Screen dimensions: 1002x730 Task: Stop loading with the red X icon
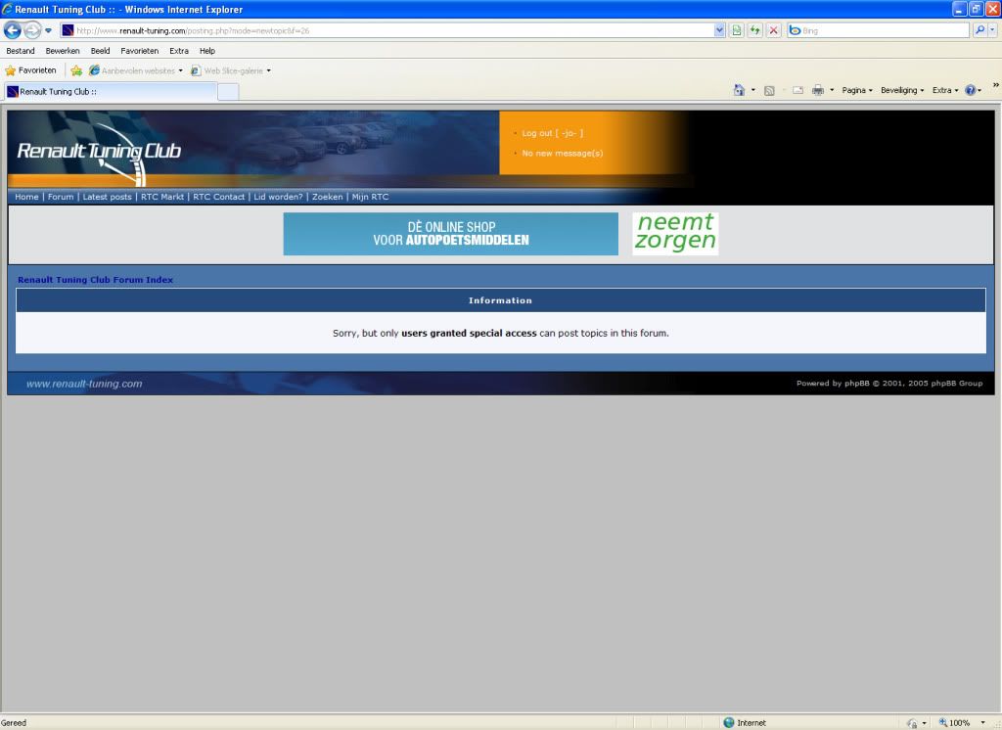[x=773, y=30]
